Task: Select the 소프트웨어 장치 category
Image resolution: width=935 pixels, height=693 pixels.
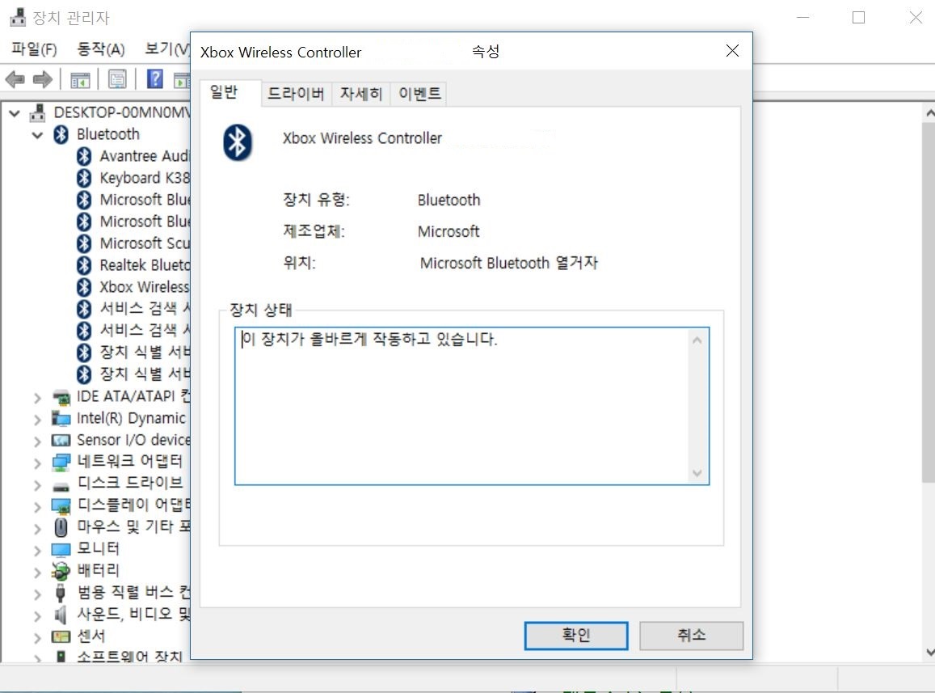Action: [130, 657]
